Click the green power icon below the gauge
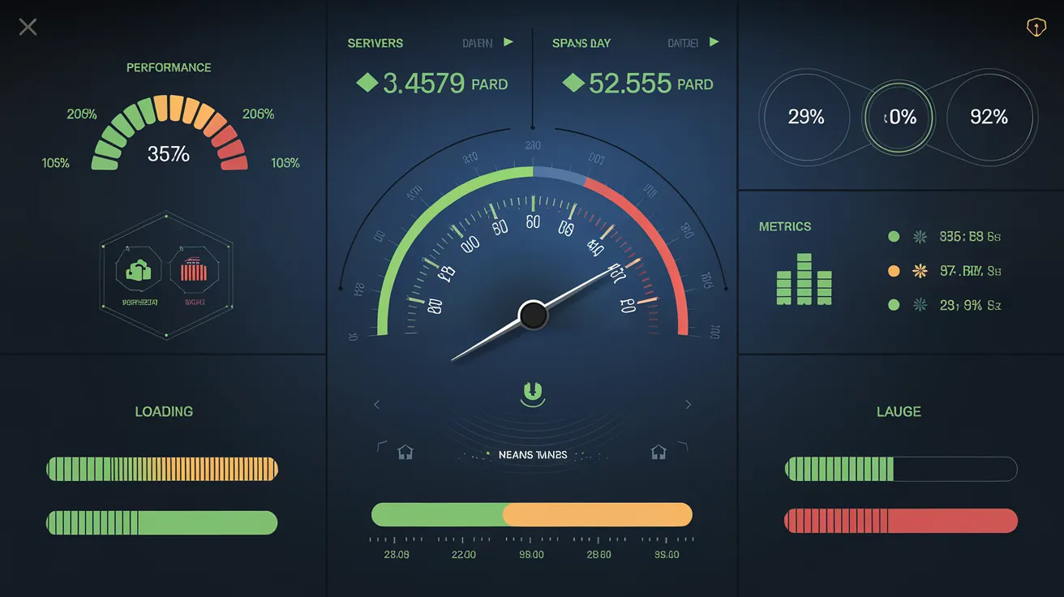The height and width of the screenshot is (597, 1064). point(533,393)
